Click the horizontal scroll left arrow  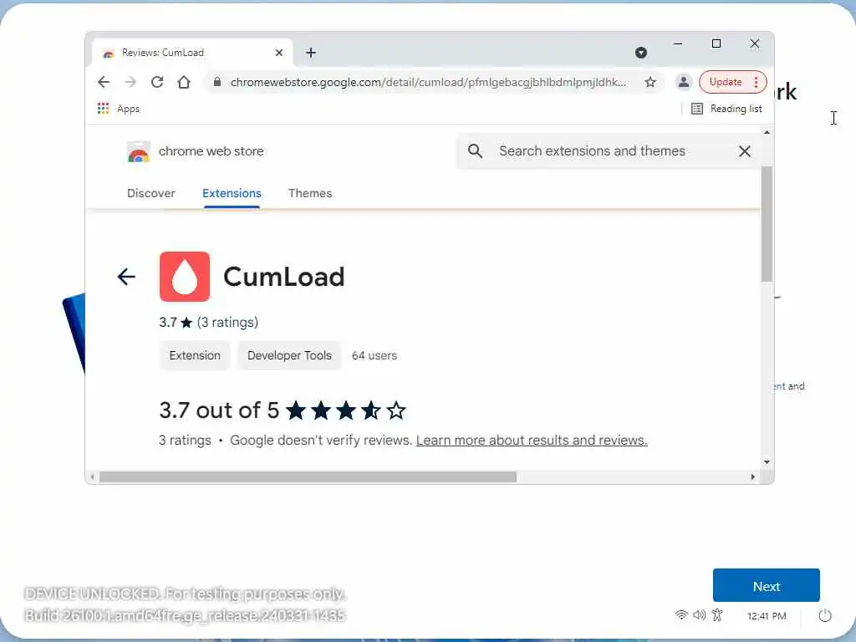click(92, 477)
